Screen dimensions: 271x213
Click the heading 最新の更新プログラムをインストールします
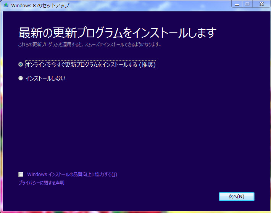[117, 33]
